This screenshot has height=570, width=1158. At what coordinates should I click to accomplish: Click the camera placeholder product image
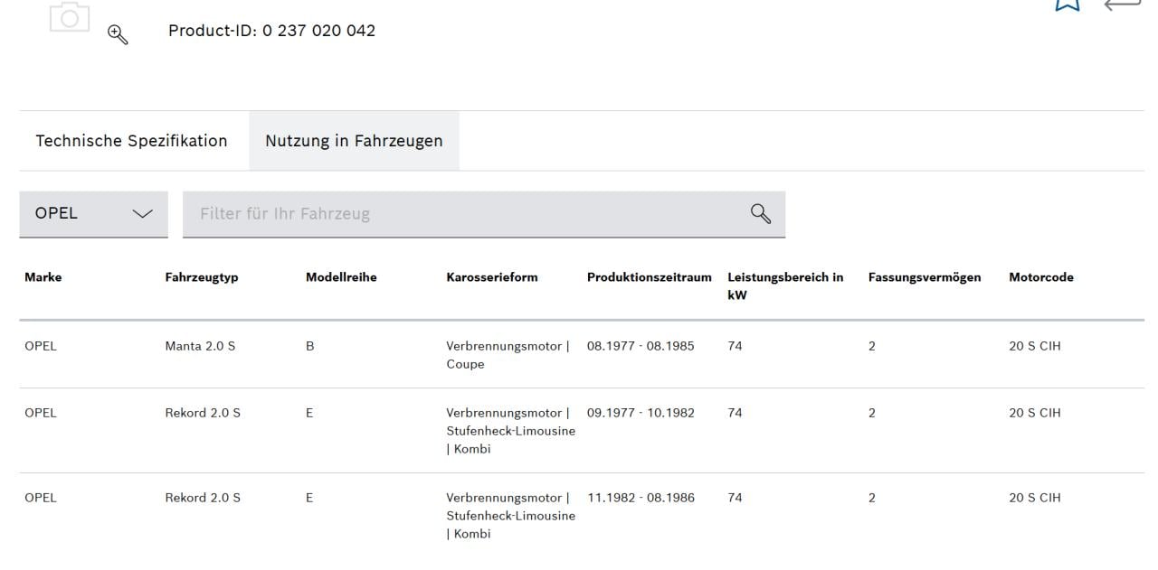(71, 16)
